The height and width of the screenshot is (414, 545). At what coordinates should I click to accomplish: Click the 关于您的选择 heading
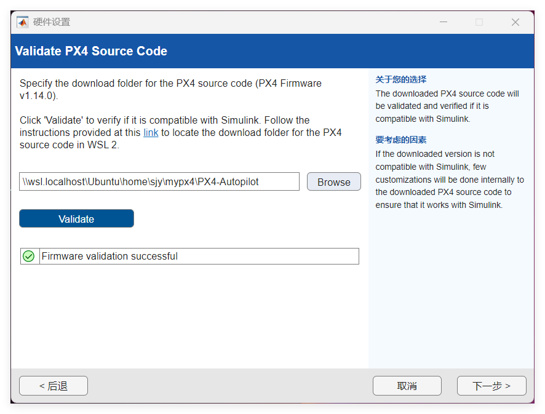401,79
